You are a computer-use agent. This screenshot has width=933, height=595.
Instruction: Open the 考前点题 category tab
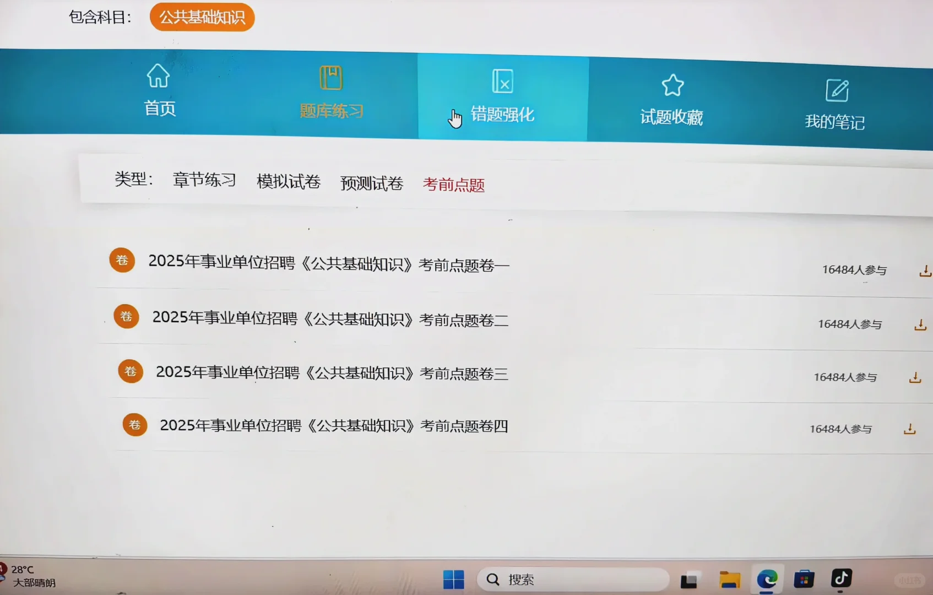453,185
